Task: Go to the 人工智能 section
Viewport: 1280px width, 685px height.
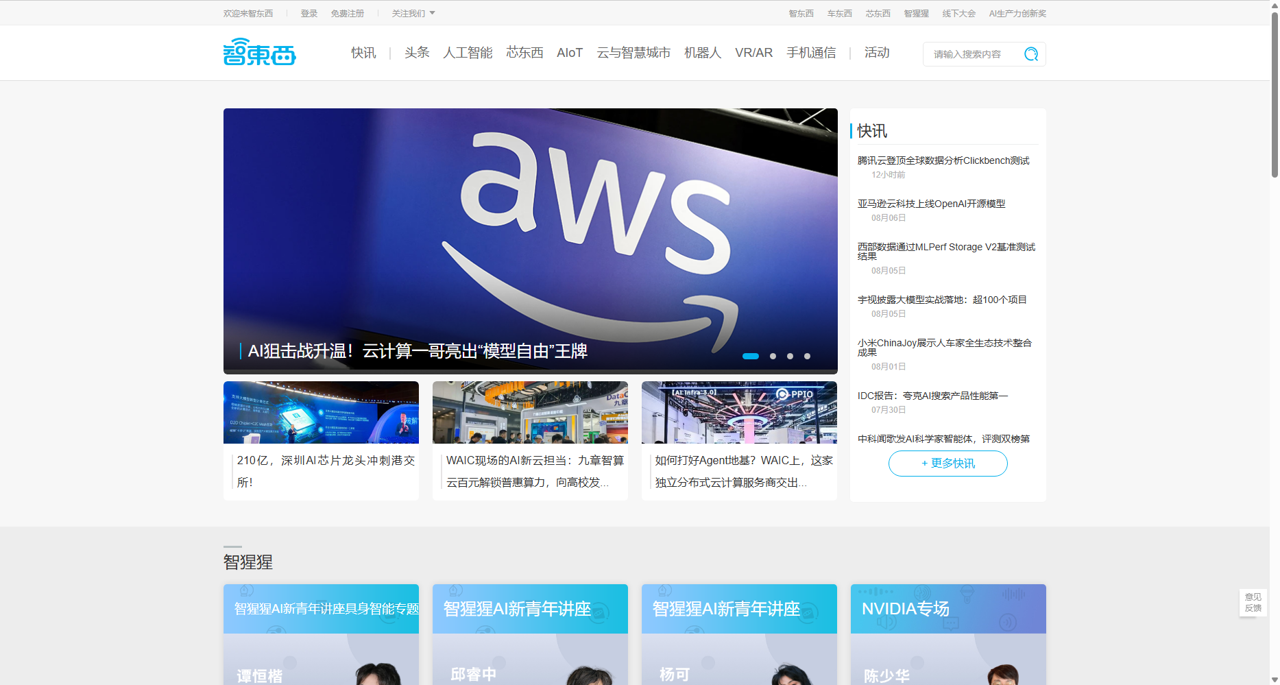Action: coord(468,53)
